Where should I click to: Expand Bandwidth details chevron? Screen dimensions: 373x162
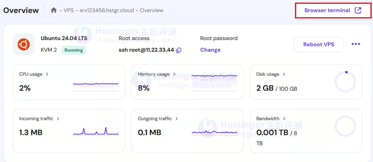click(284, 118)
